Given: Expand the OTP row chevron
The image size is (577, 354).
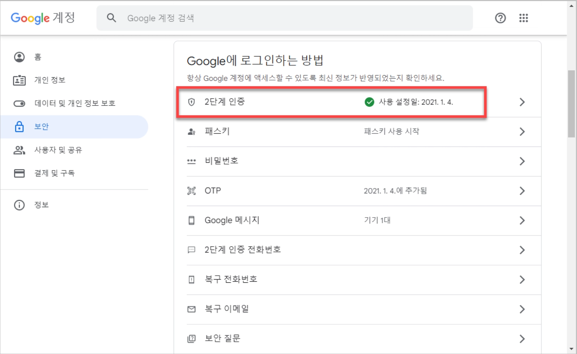Looking at the screenshot, I should (522, 191).
